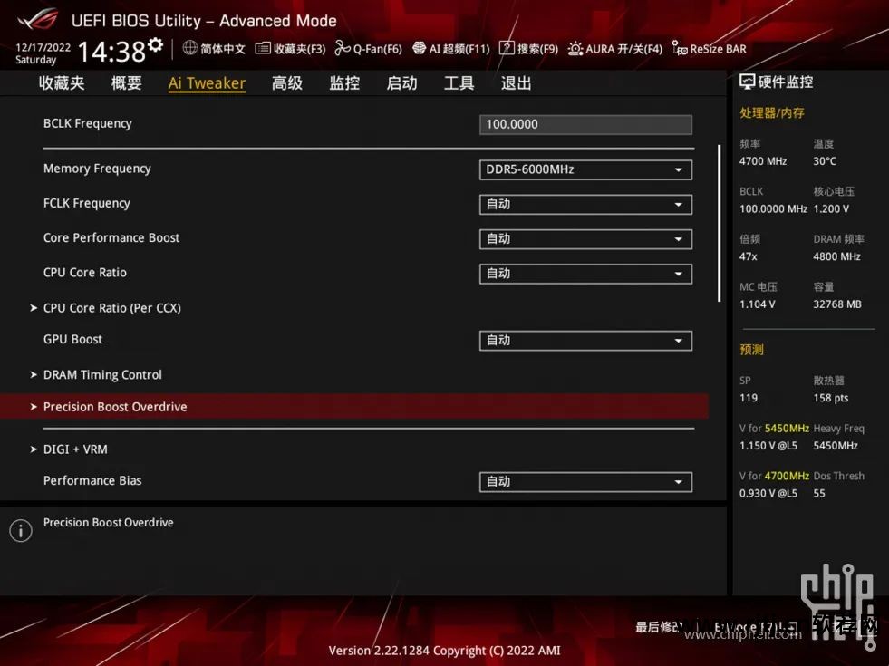Switch to 概要 tab
889x666 pixels.
coord(127,83)
